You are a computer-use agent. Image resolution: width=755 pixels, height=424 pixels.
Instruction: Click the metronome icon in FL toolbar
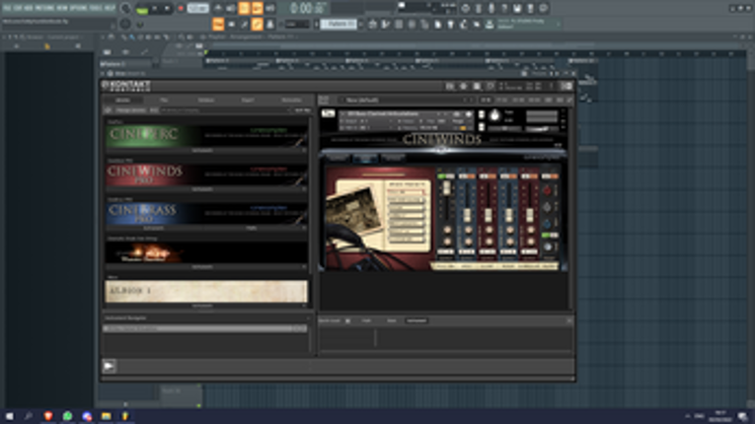point(218,8)
